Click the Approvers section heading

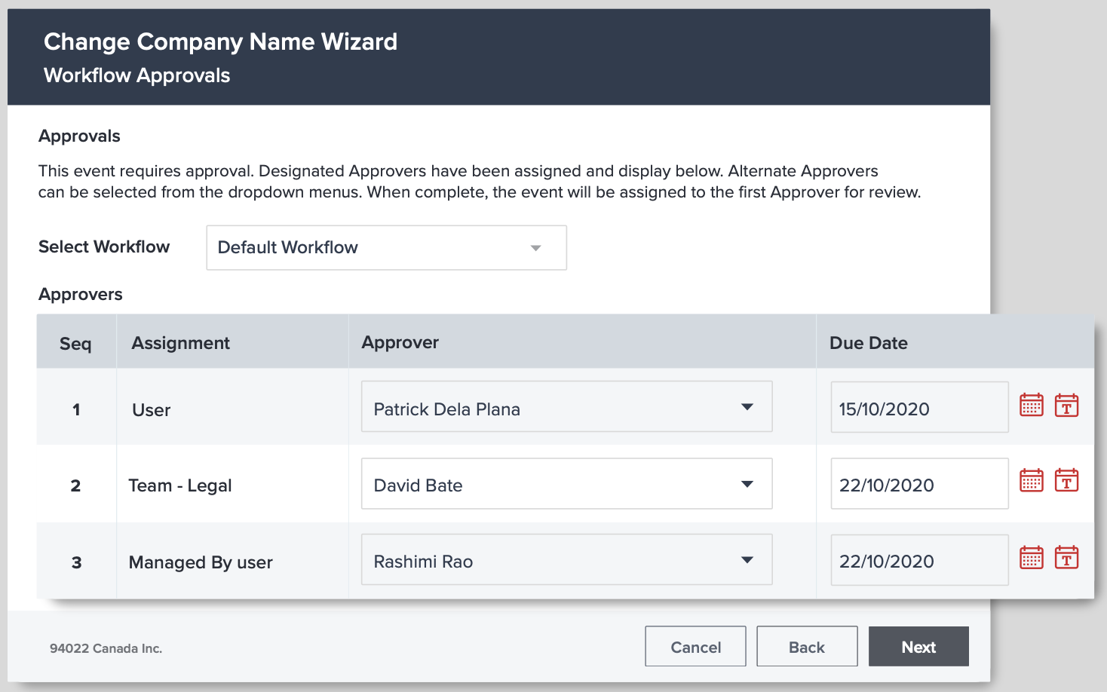[81, 294]
